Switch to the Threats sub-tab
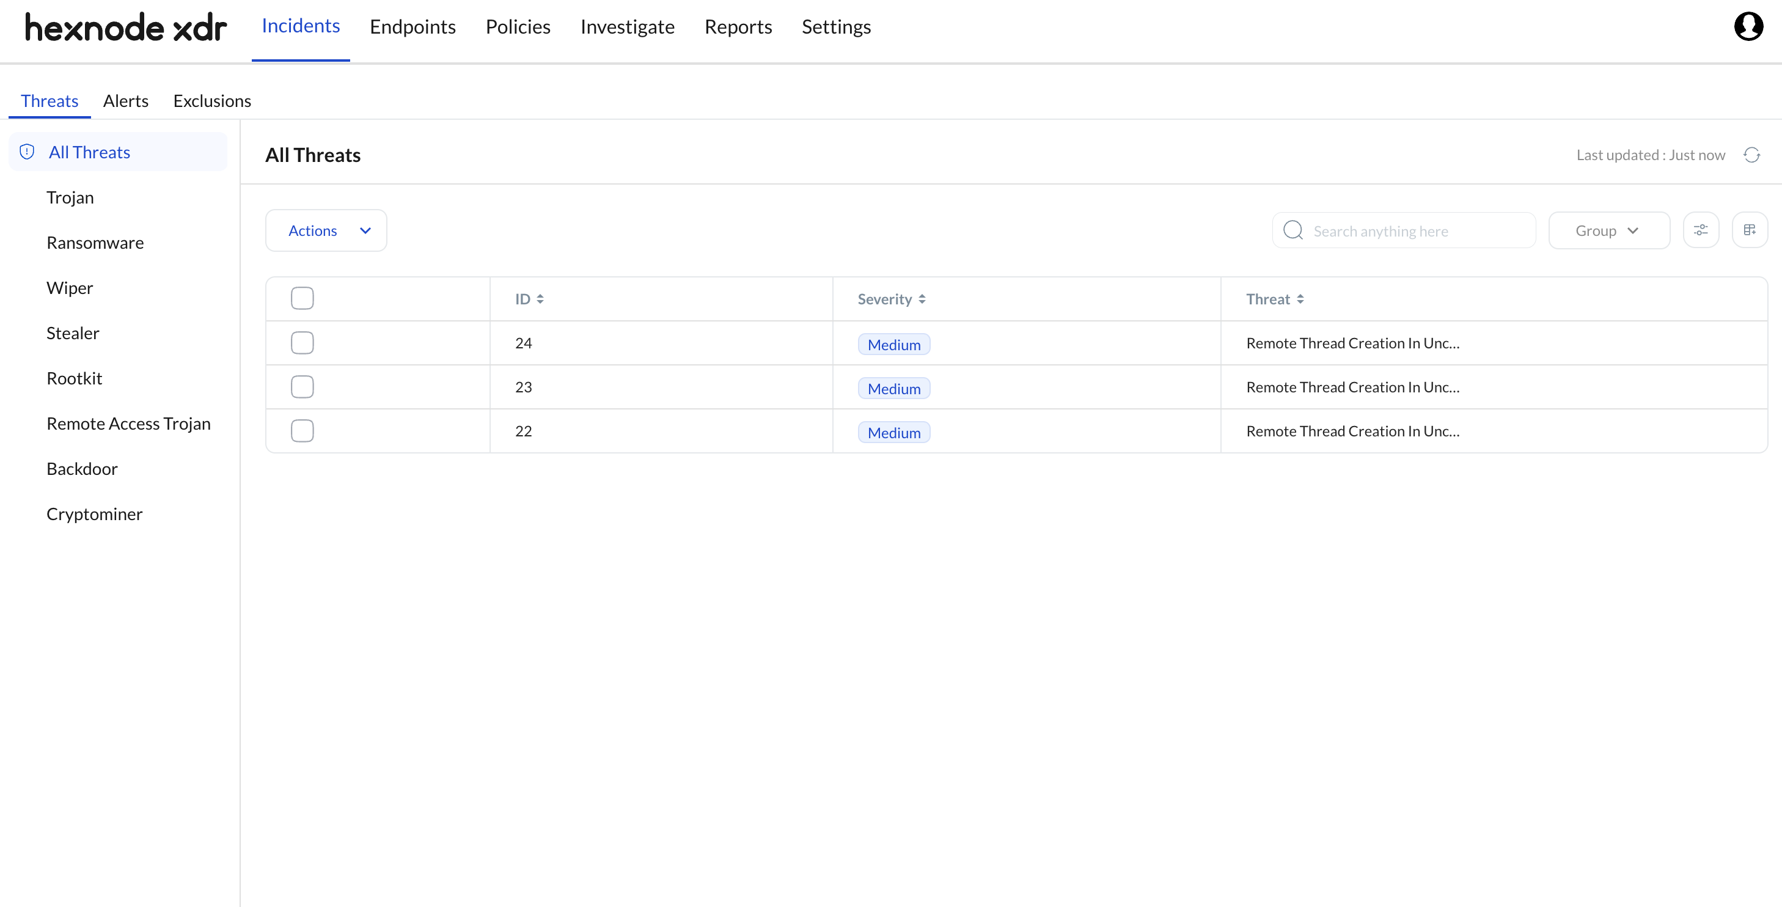The width and height of the screenshot is (1782, 907). point(50,101)
